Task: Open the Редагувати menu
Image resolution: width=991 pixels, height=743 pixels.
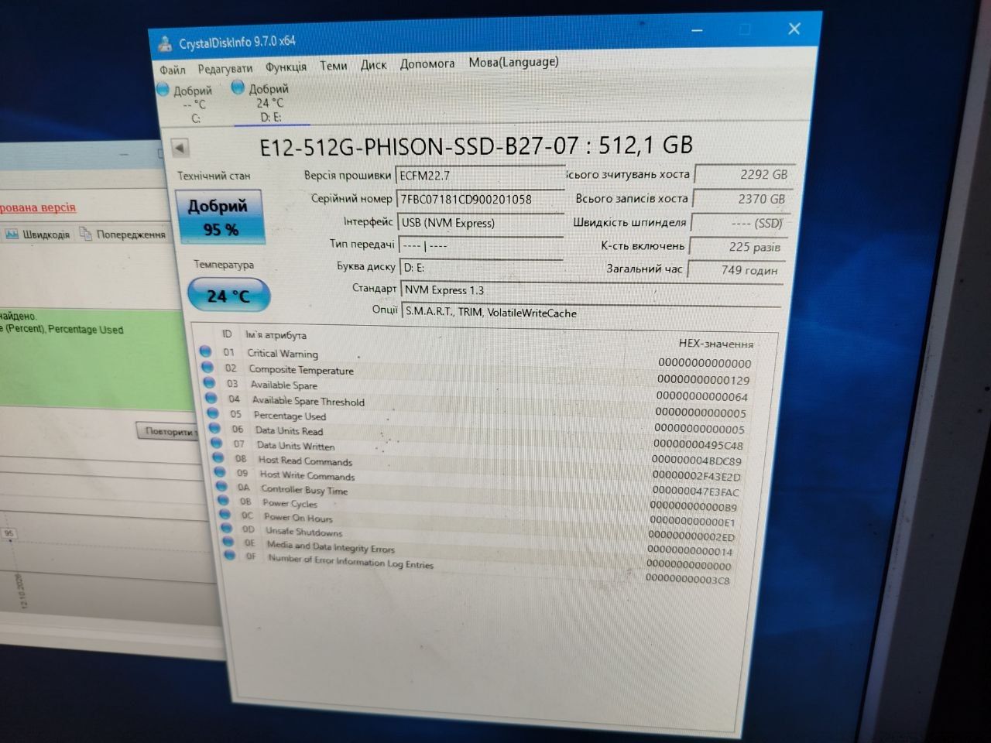Action: [225, 68]
